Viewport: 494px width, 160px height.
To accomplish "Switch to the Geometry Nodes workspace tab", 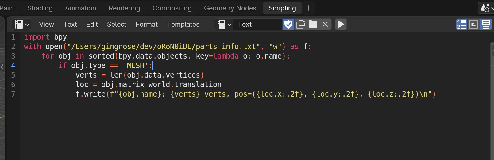I will pos(230,8).
